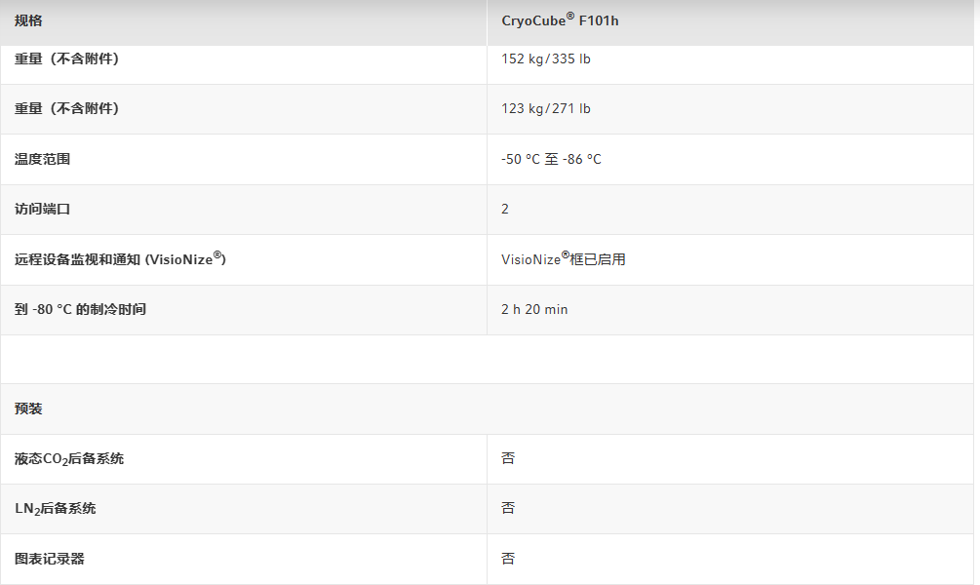Select the access ports value 2
The width and height of the screenshot is (980, 585).
(x=505, y=209)
